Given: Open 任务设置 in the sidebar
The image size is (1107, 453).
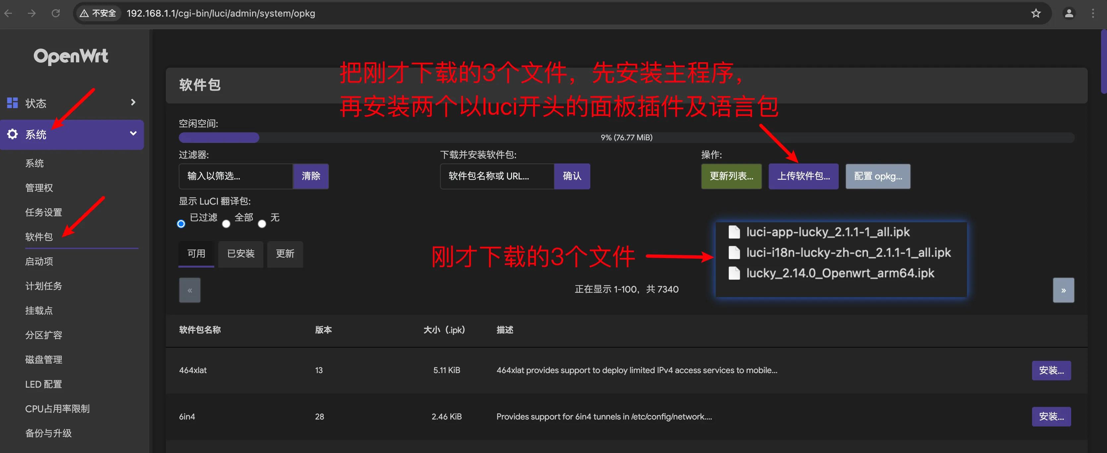Looking at the screenshot, I should [x=43, y=212].
